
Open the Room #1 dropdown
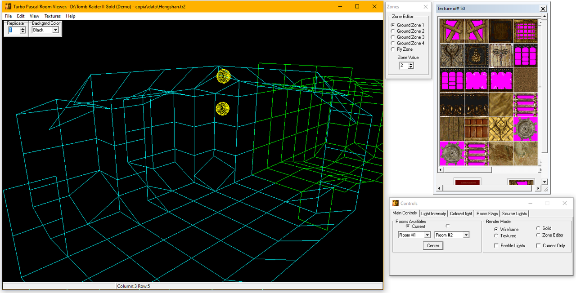pyautogui.click(x=427, y=235)
